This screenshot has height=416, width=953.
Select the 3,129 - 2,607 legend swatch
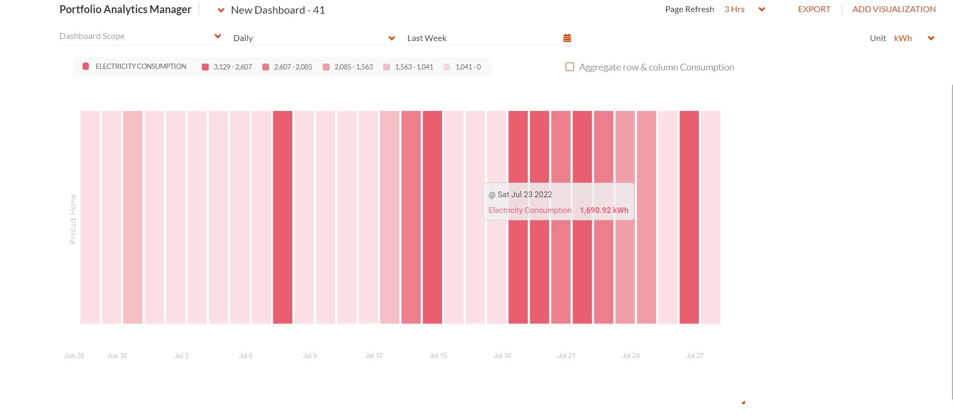206,67
